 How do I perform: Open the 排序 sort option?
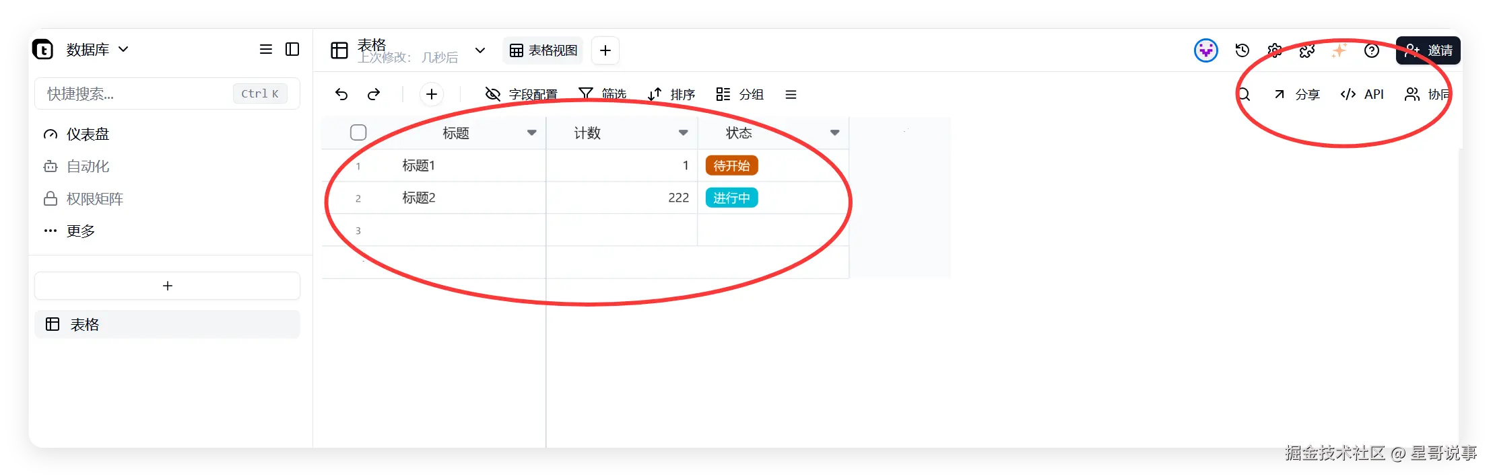pos(671,94)
